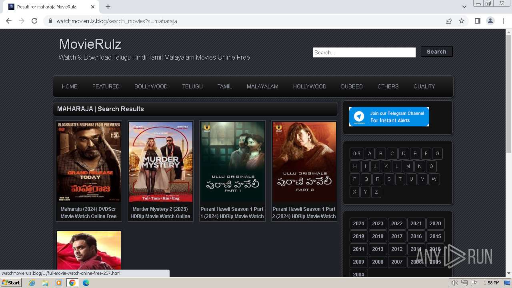Open the share page icon in address bar

tap(449, 21)
